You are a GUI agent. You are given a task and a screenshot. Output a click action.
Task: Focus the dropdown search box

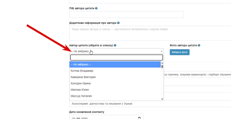tap(116, 57)
